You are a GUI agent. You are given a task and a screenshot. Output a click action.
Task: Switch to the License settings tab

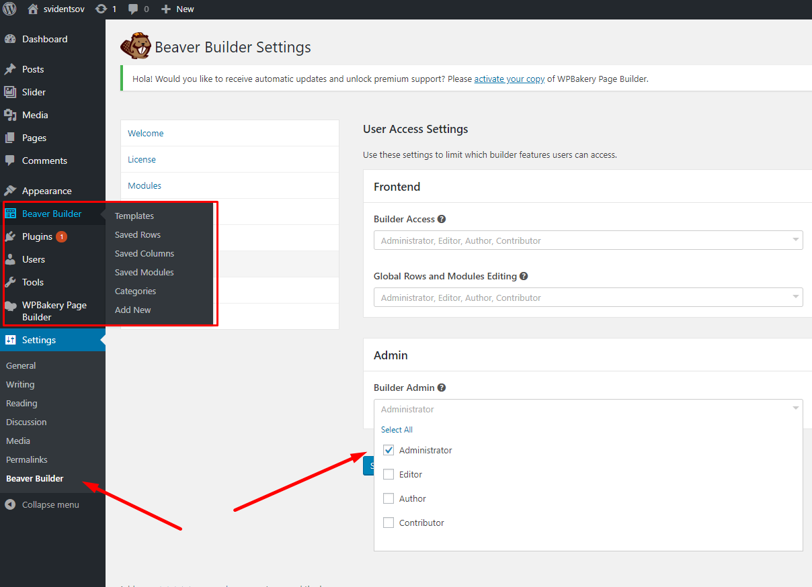(x=229, y=159)
